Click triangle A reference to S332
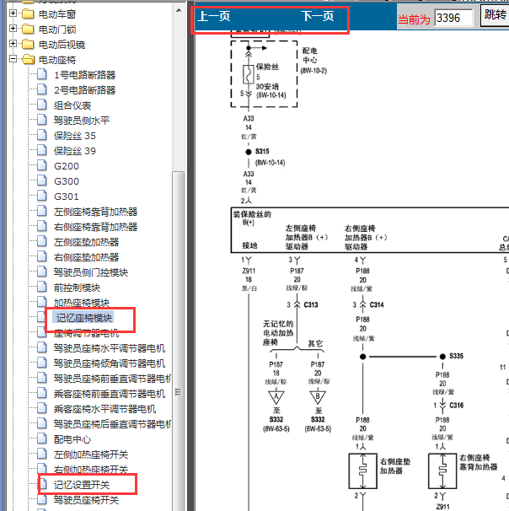The height and width of the screenshot is (511, 509). (276, 398)
